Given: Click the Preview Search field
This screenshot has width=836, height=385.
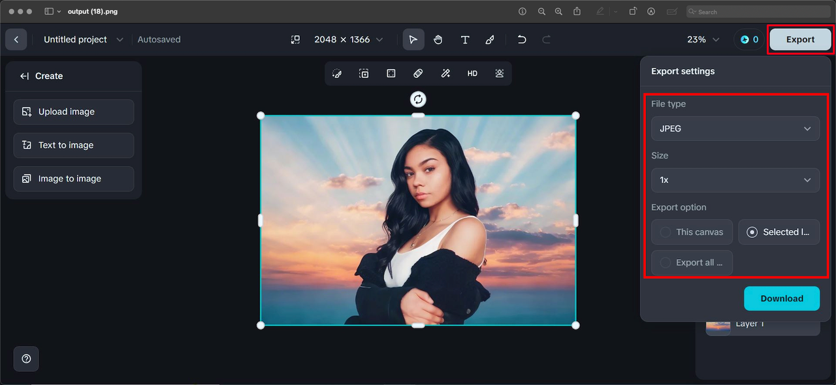Looking at the screenshot, I should [758, 12].
